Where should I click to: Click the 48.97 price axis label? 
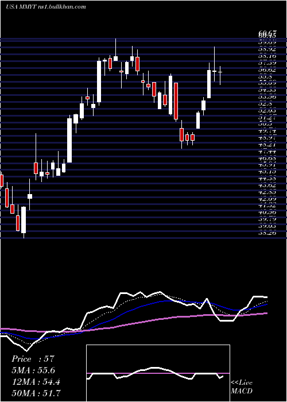pos(267,138)
